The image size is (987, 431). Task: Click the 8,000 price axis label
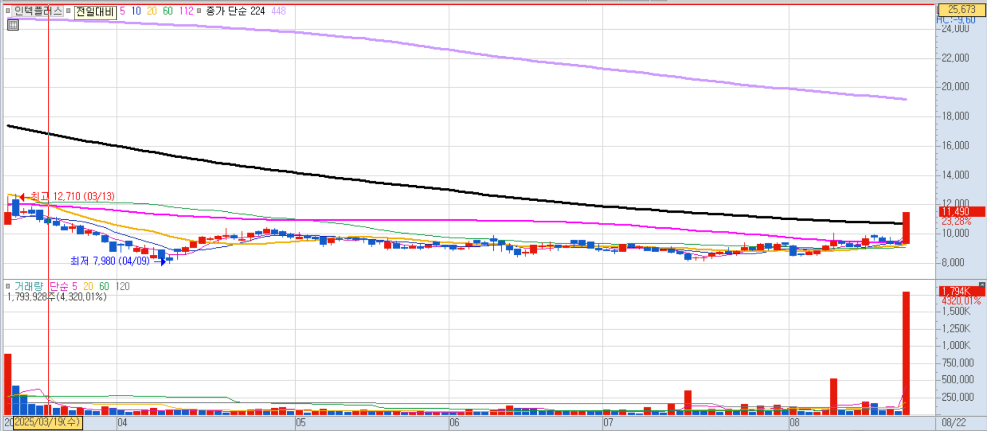tap(952, 262)
